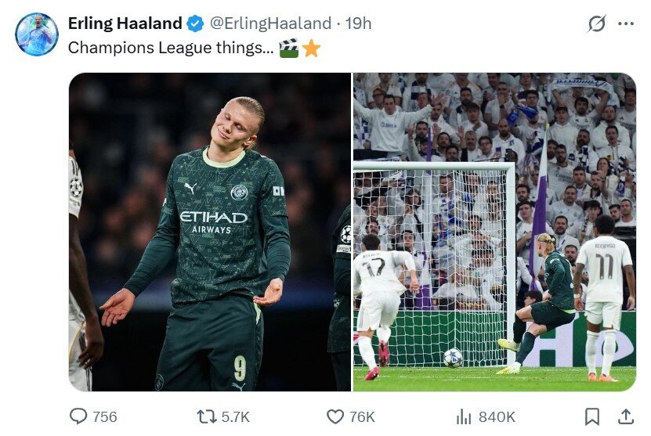Click the 76K likes count
This screenshot has height=436, width=651.
coord(362,416)
